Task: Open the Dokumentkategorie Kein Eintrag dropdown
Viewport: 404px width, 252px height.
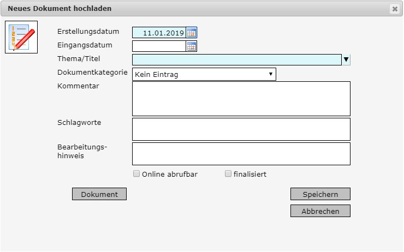Action: click(204, 74)
